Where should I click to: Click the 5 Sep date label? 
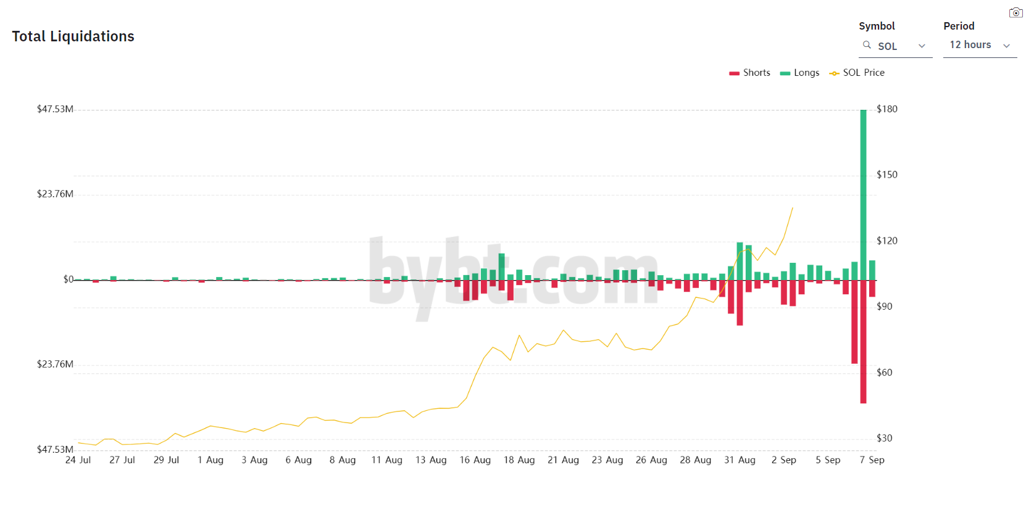tap(828, 460)
